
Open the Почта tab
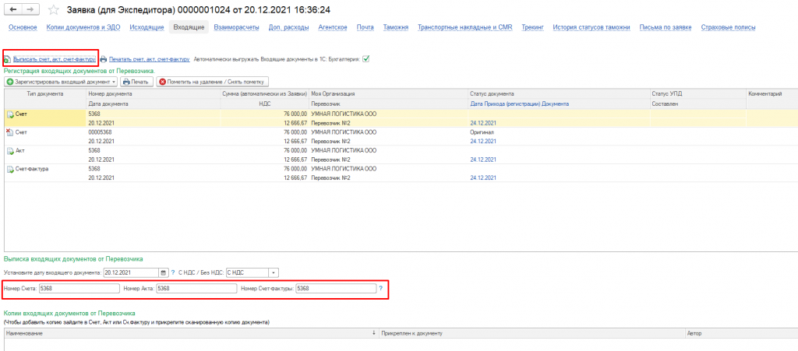click(x=365, y=27)
